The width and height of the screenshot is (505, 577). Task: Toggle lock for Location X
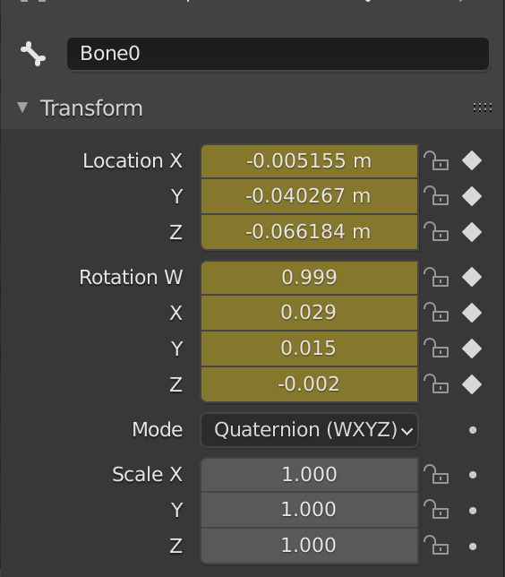tap(436, 160)
